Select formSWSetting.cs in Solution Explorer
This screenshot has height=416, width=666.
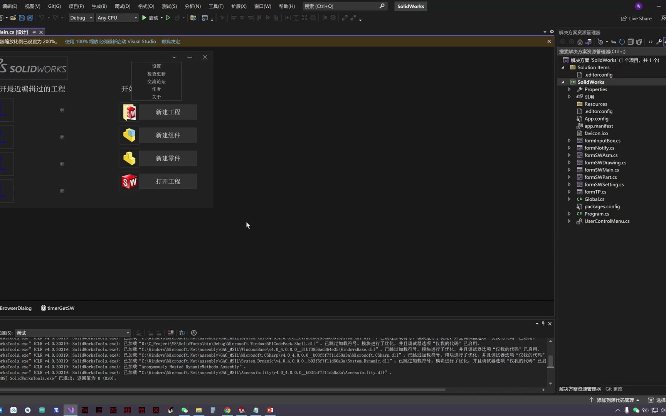pyautogui.click(x=604, y=185)
